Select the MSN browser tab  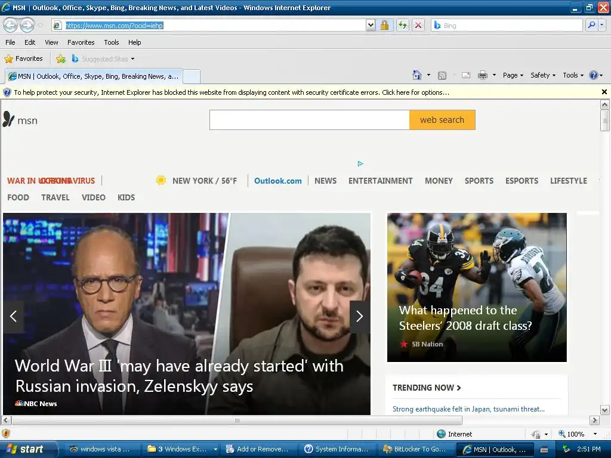[x=94, y=76]
